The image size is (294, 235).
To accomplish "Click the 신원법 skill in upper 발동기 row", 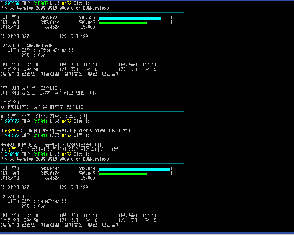I will [x=28, y=74].
